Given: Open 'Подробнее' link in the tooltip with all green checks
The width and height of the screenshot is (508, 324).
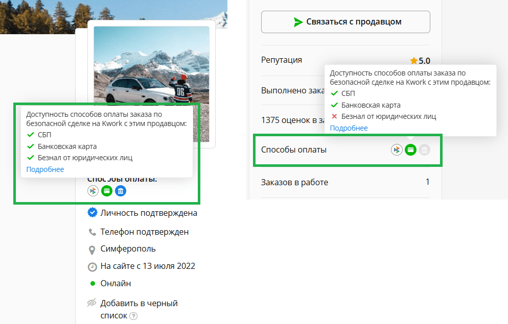Looking at the screenshot, I should (x=45, y=169).
